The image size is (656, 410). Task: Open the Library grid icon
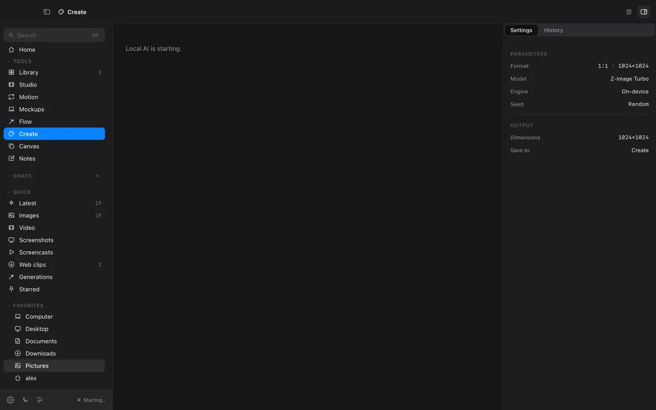coord(11,72)
